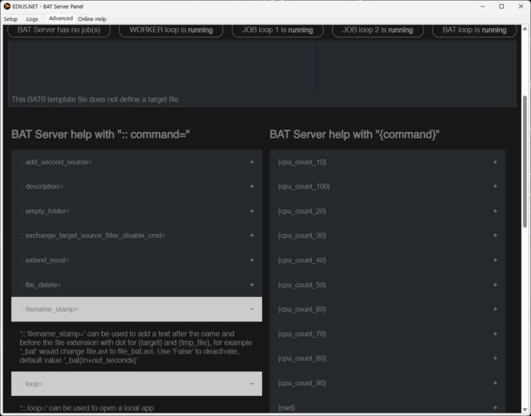This screenshot has width=531, height=416.
Task: Click the "':: loop=' can be used" description text
Action: tap(87, 408)
